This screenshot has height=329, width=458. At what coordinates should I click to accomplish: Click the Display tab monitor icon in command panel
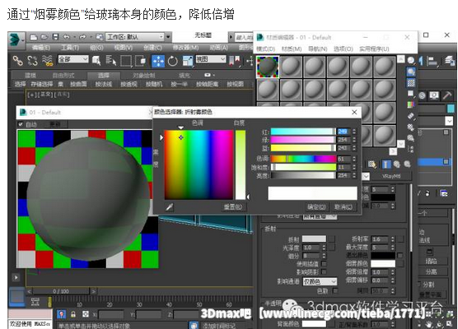[x=434, y=95]
